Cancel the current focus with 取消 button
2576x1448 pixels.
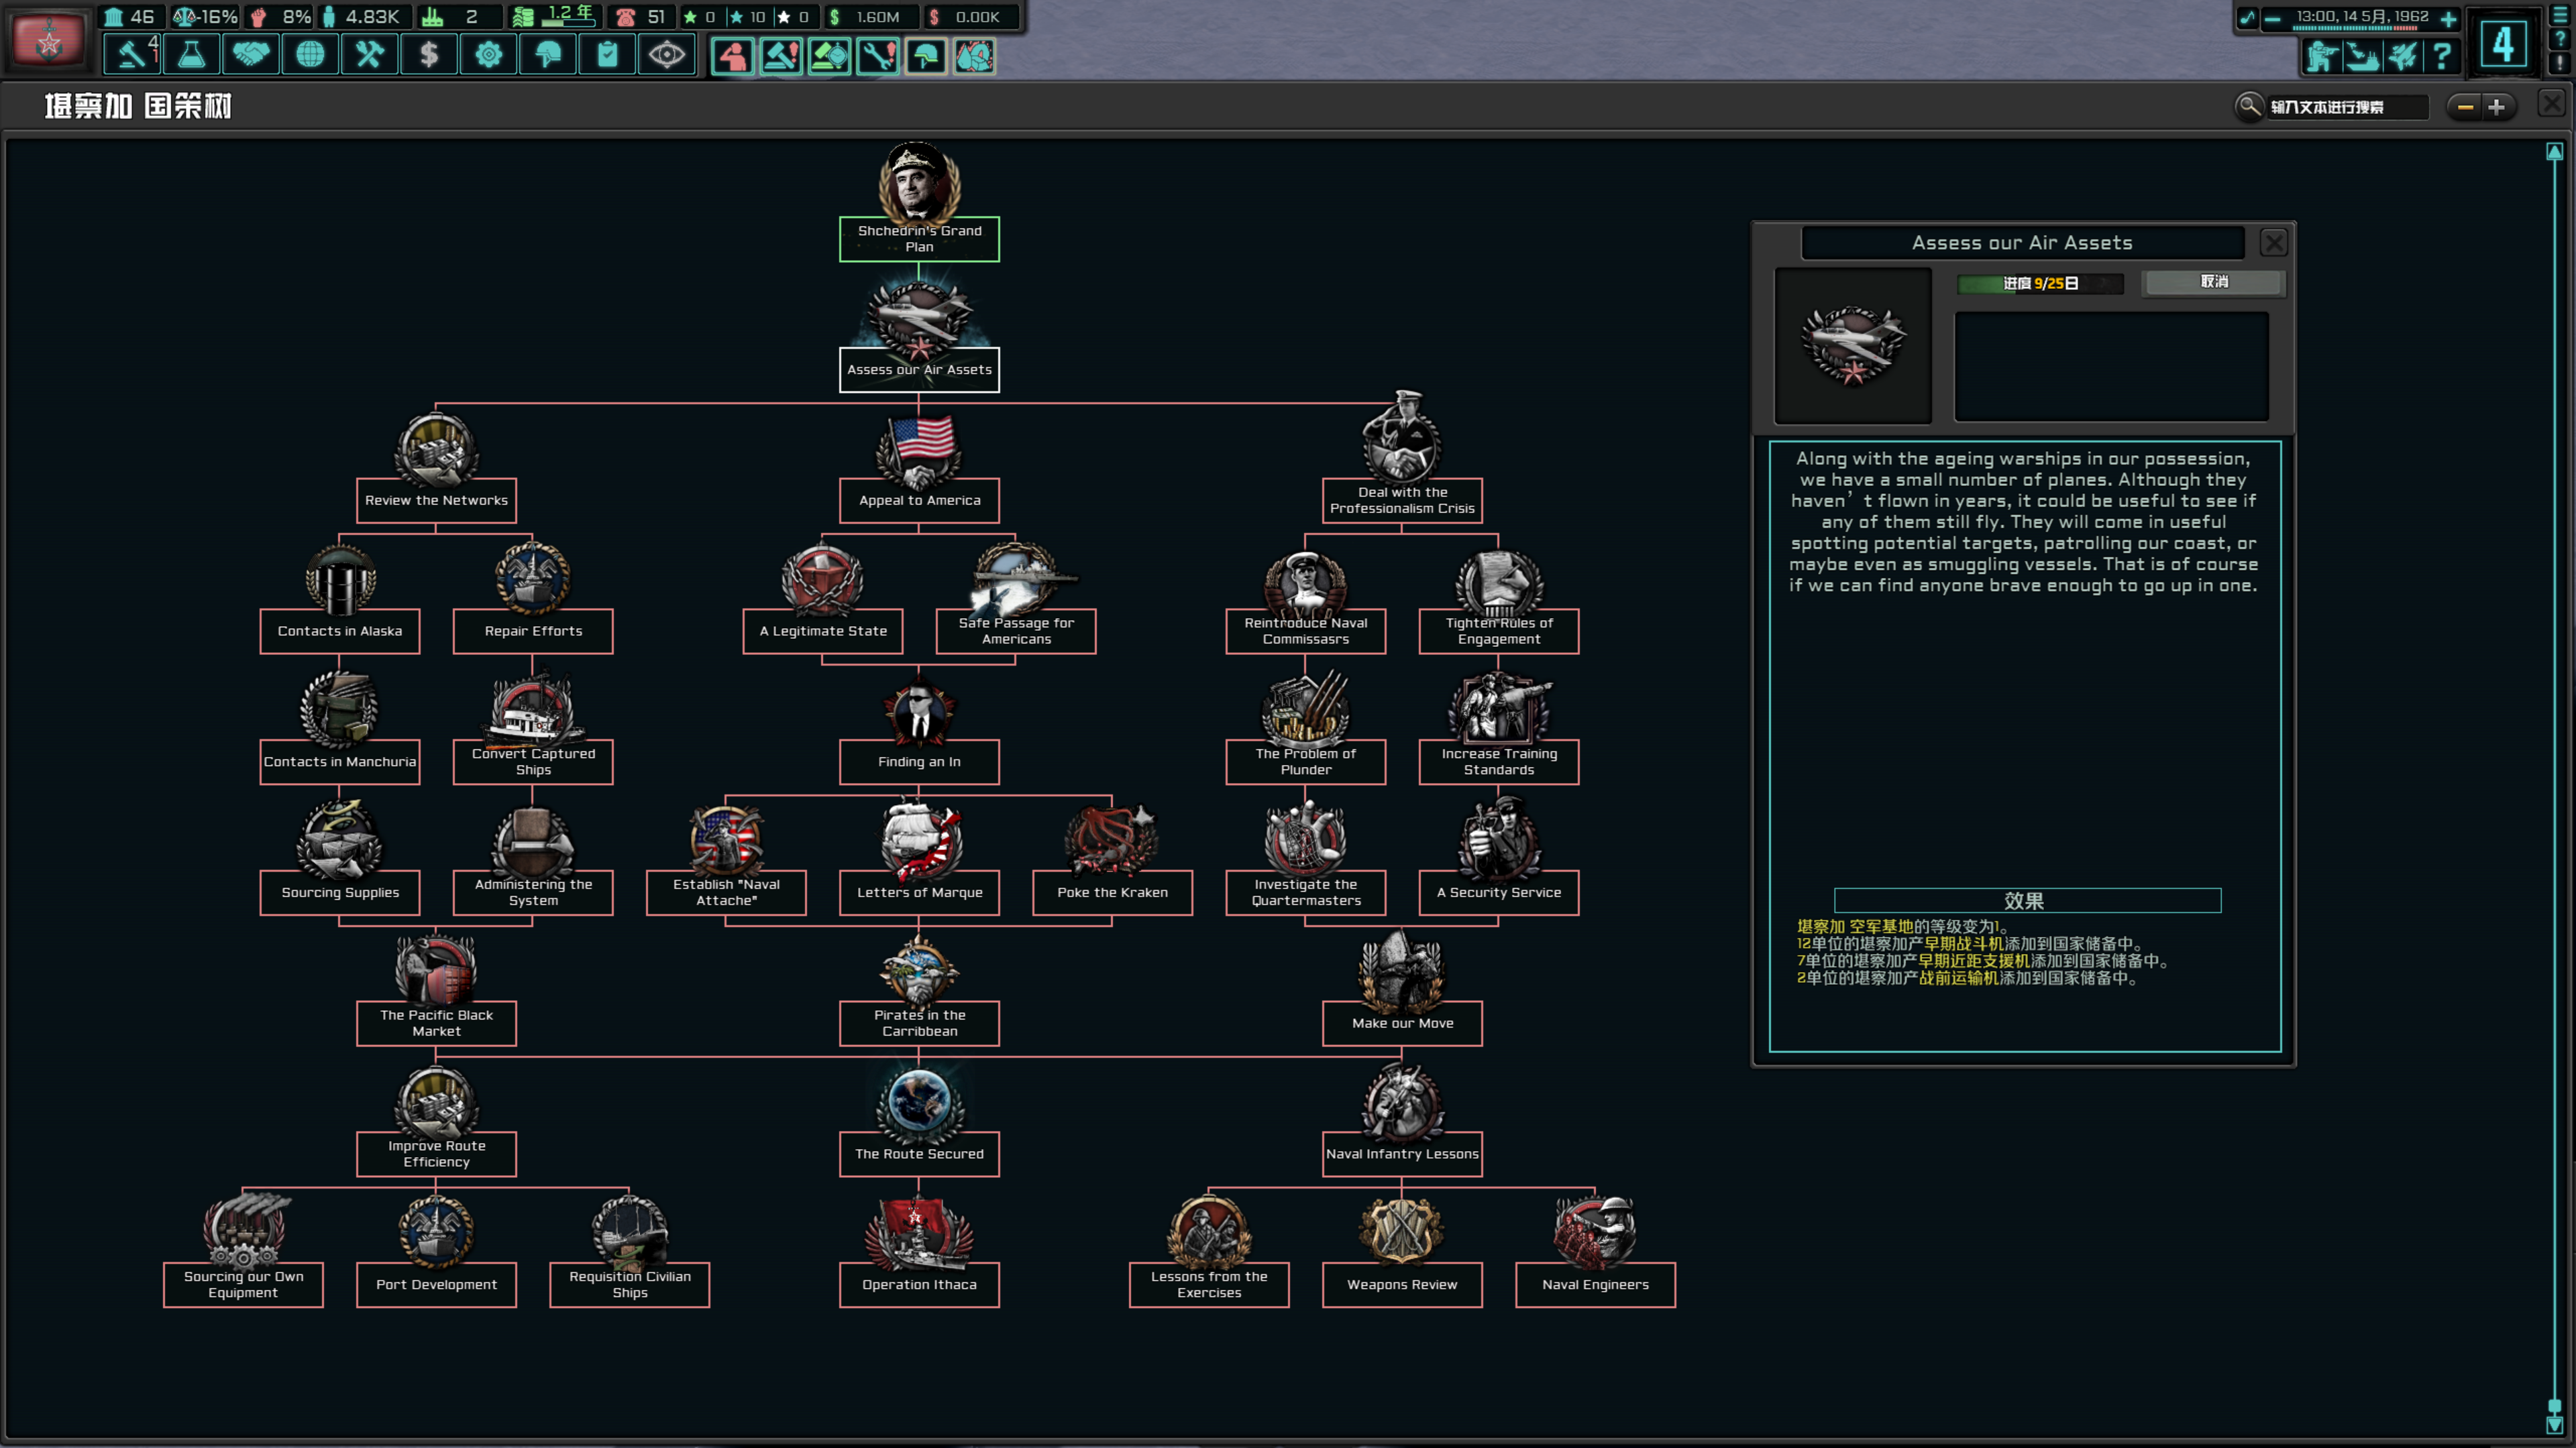(x=2214, y=282)
